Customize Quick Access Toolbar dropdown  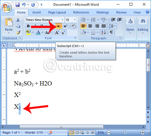click(x=42, y=5)
